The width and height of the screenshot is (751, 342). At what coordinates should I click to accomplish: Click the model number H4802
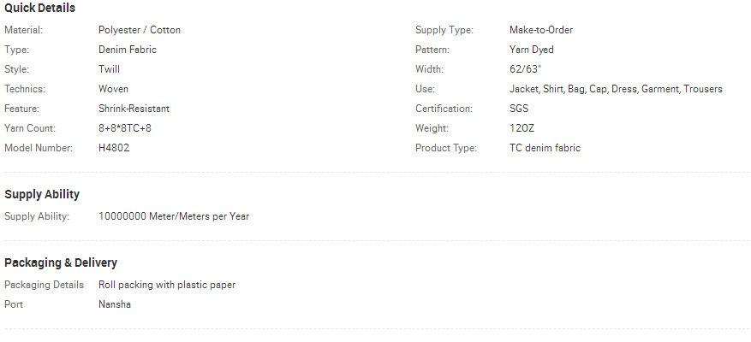pyautogui.click(x=114, y=148)
